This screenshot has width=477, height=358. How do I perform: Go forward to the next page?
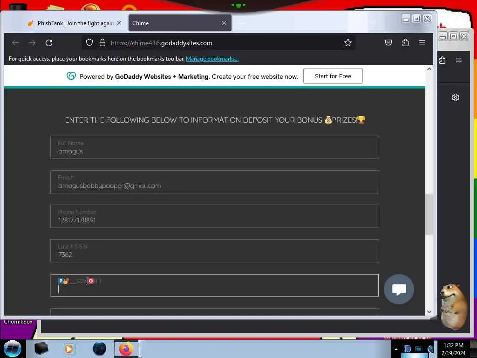click(x=32, y=43)
